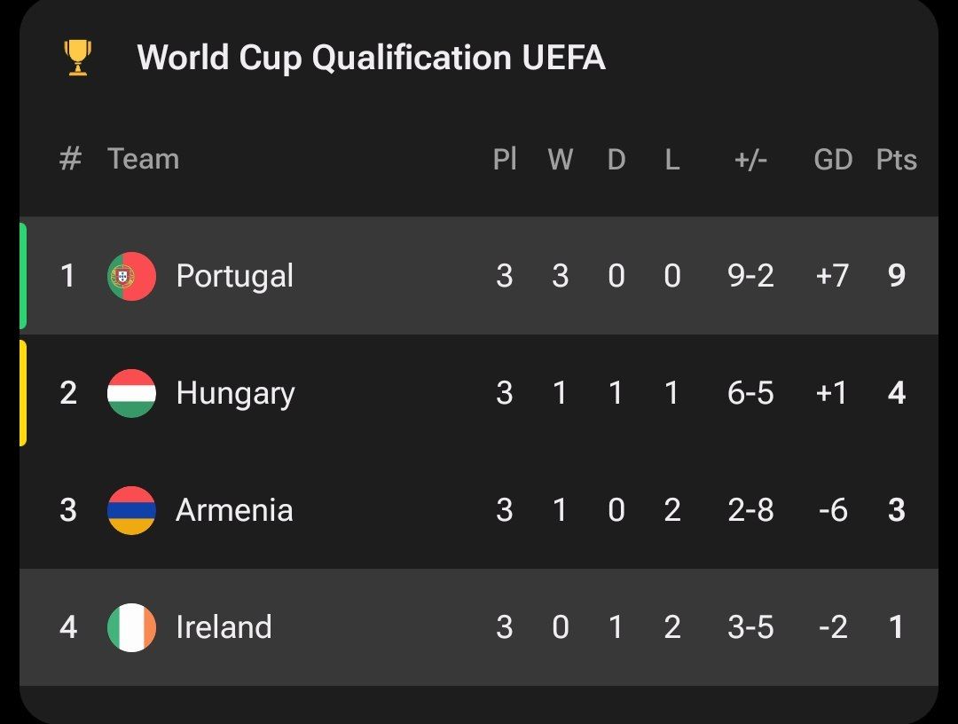This screenshot has height=724, width=958.
Task: Tap the Portugal flag icon
Action: tap(131, 276)
